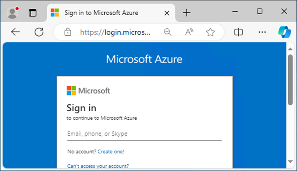Click the zoom magnifier in address bar
This screenshot has width=297, height=171.
tap(168, 32)
